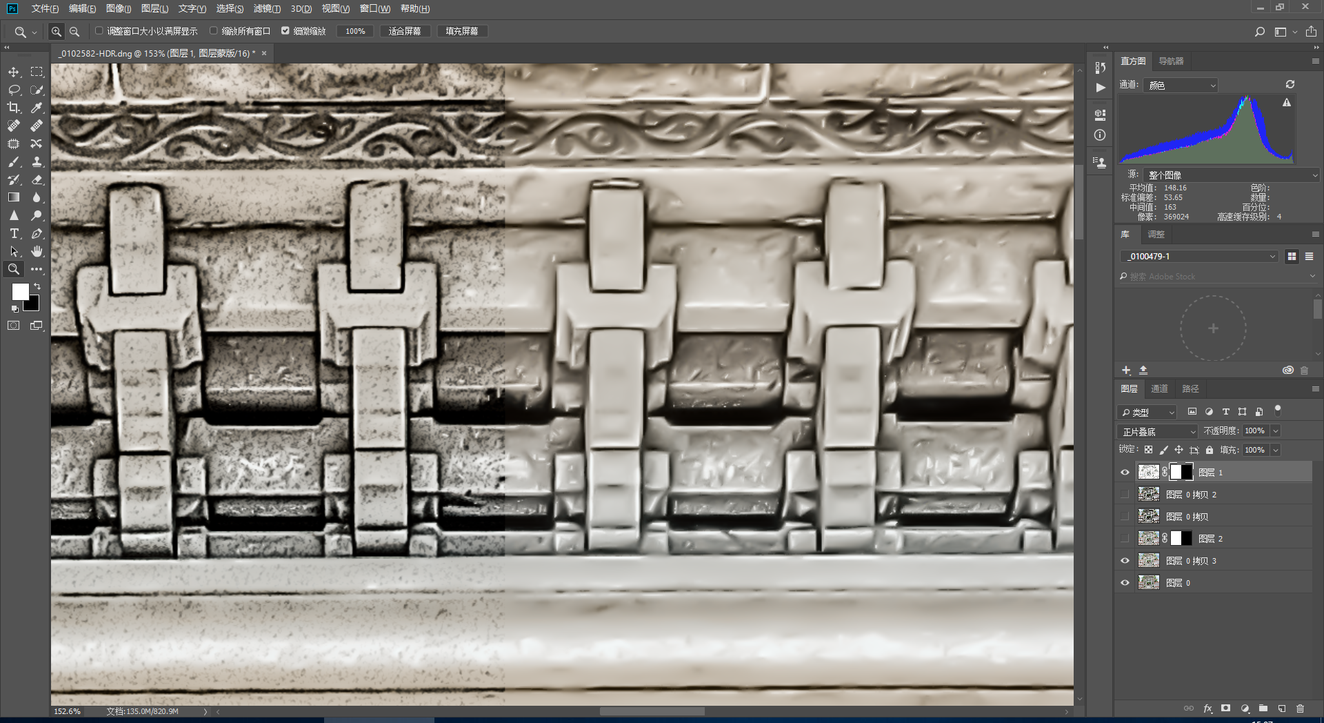Hide the 图层 1 layer
1324x723 pixels.
(x=1125, y=473)
